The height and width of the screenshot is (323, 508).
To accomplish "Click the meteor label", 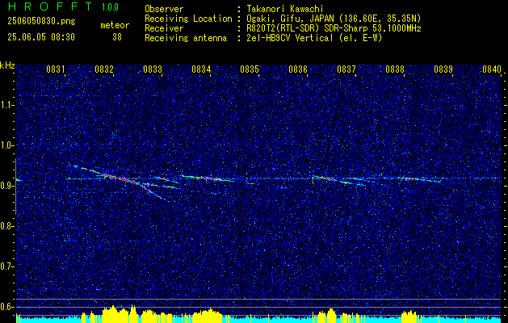I will pos(115,25).
